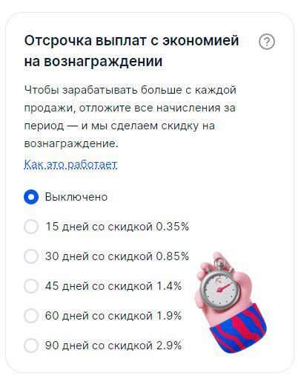This screenshot has width=301, height=379.
Task: Select the radio circle for 90 дней 2.9%
Action: coord(31,346)
